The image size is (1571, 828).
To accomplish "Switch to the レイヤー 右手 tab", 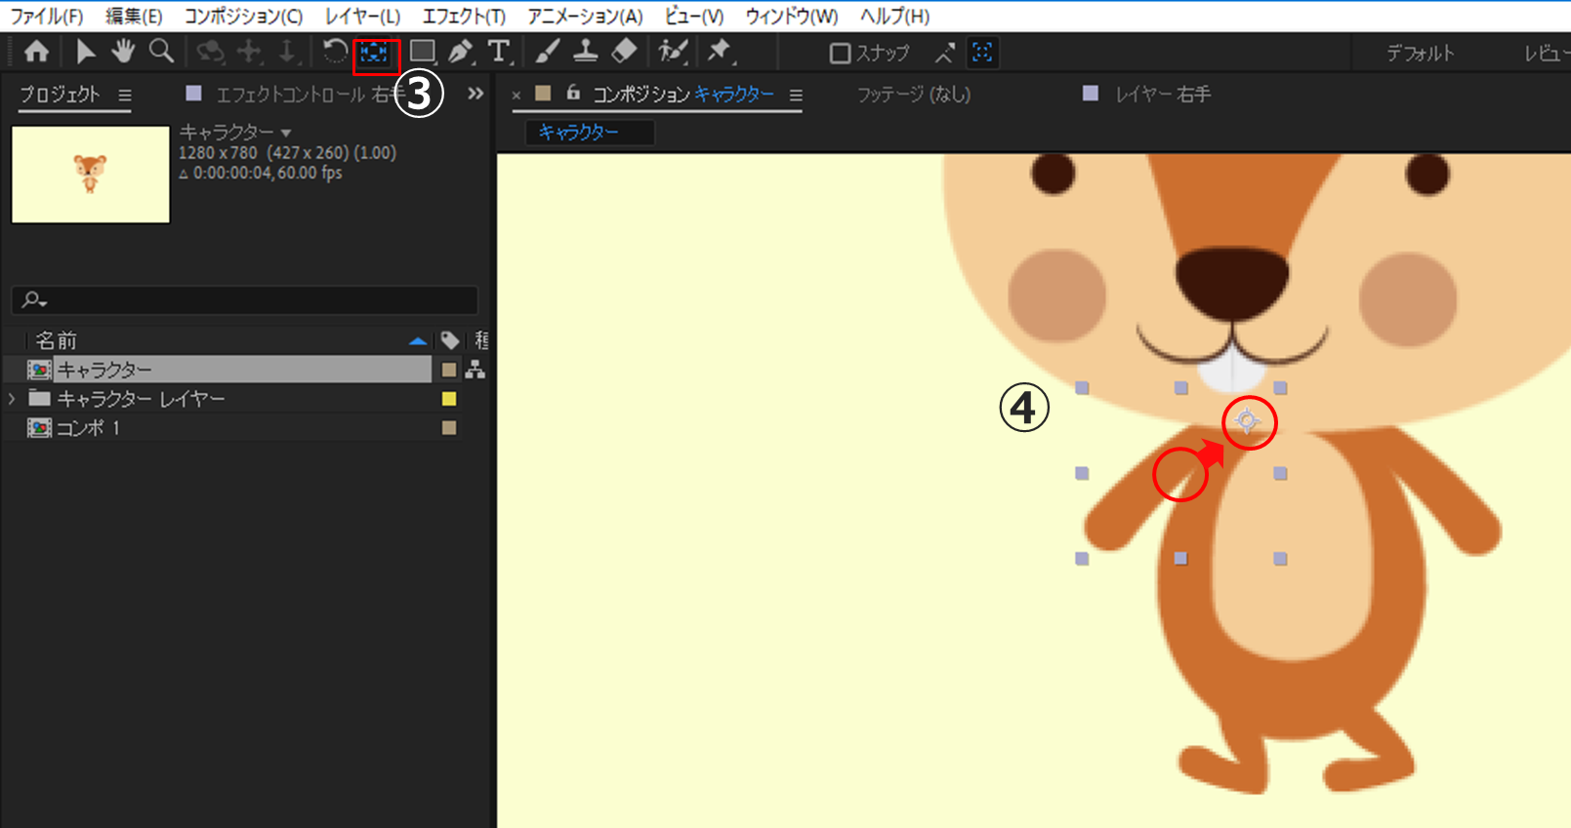I will coord(1161,95).
